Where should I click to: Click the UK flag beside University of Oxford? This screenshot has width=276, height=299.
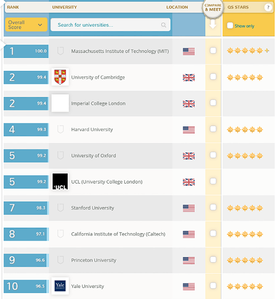[189, 156]
